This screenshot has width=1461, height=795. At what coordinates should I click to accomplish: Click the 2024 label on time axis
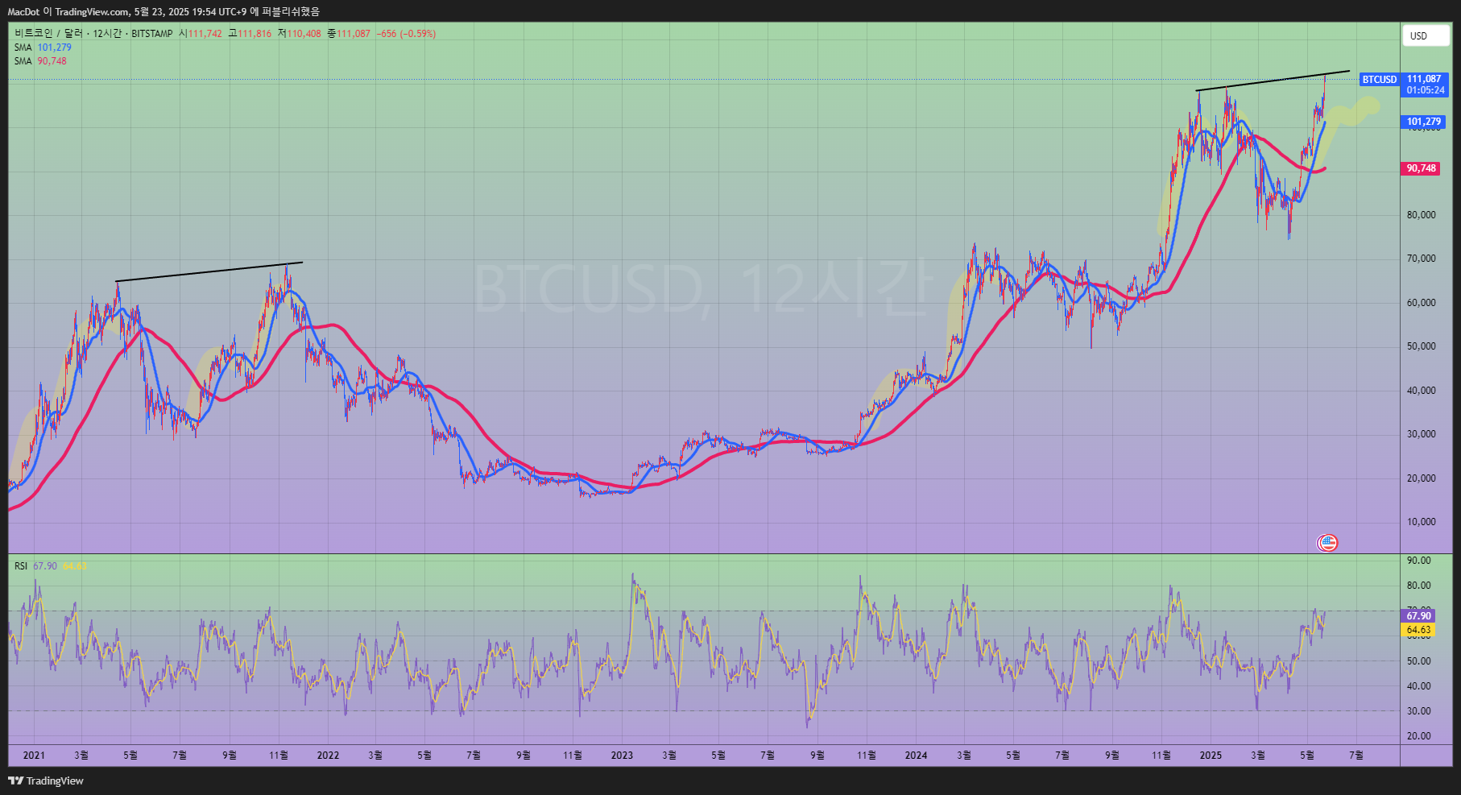(916, 756)
